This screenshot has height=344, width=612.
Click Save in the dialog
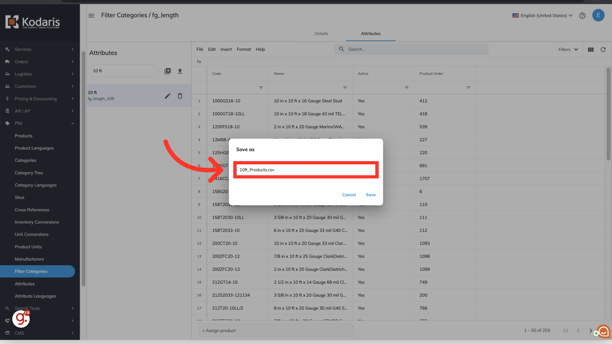click(370, 195)
